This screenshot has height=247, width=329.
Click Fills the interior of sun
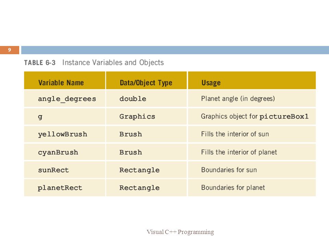click(235, 134)
